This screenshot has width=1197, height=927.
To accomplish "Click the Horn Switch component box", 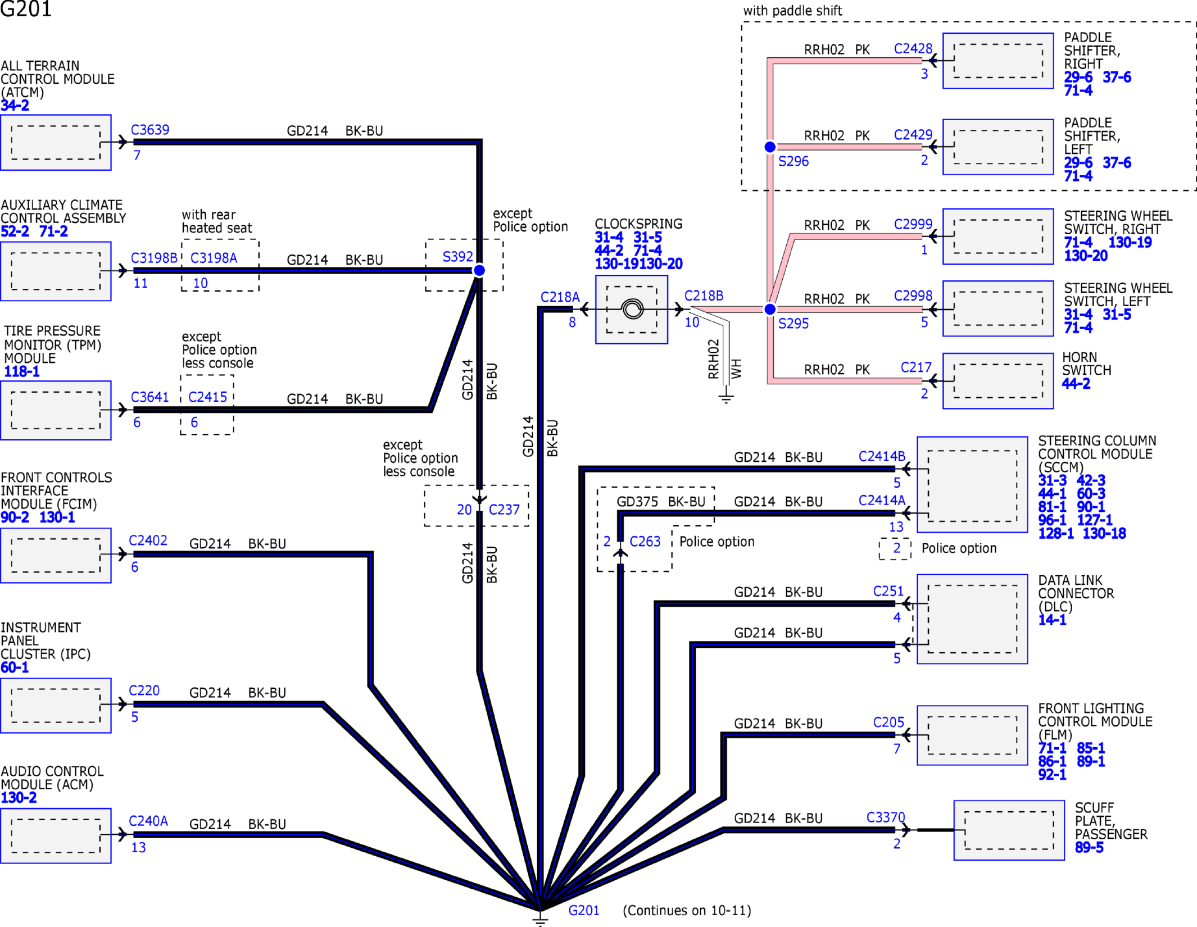I will click(997, 381).
